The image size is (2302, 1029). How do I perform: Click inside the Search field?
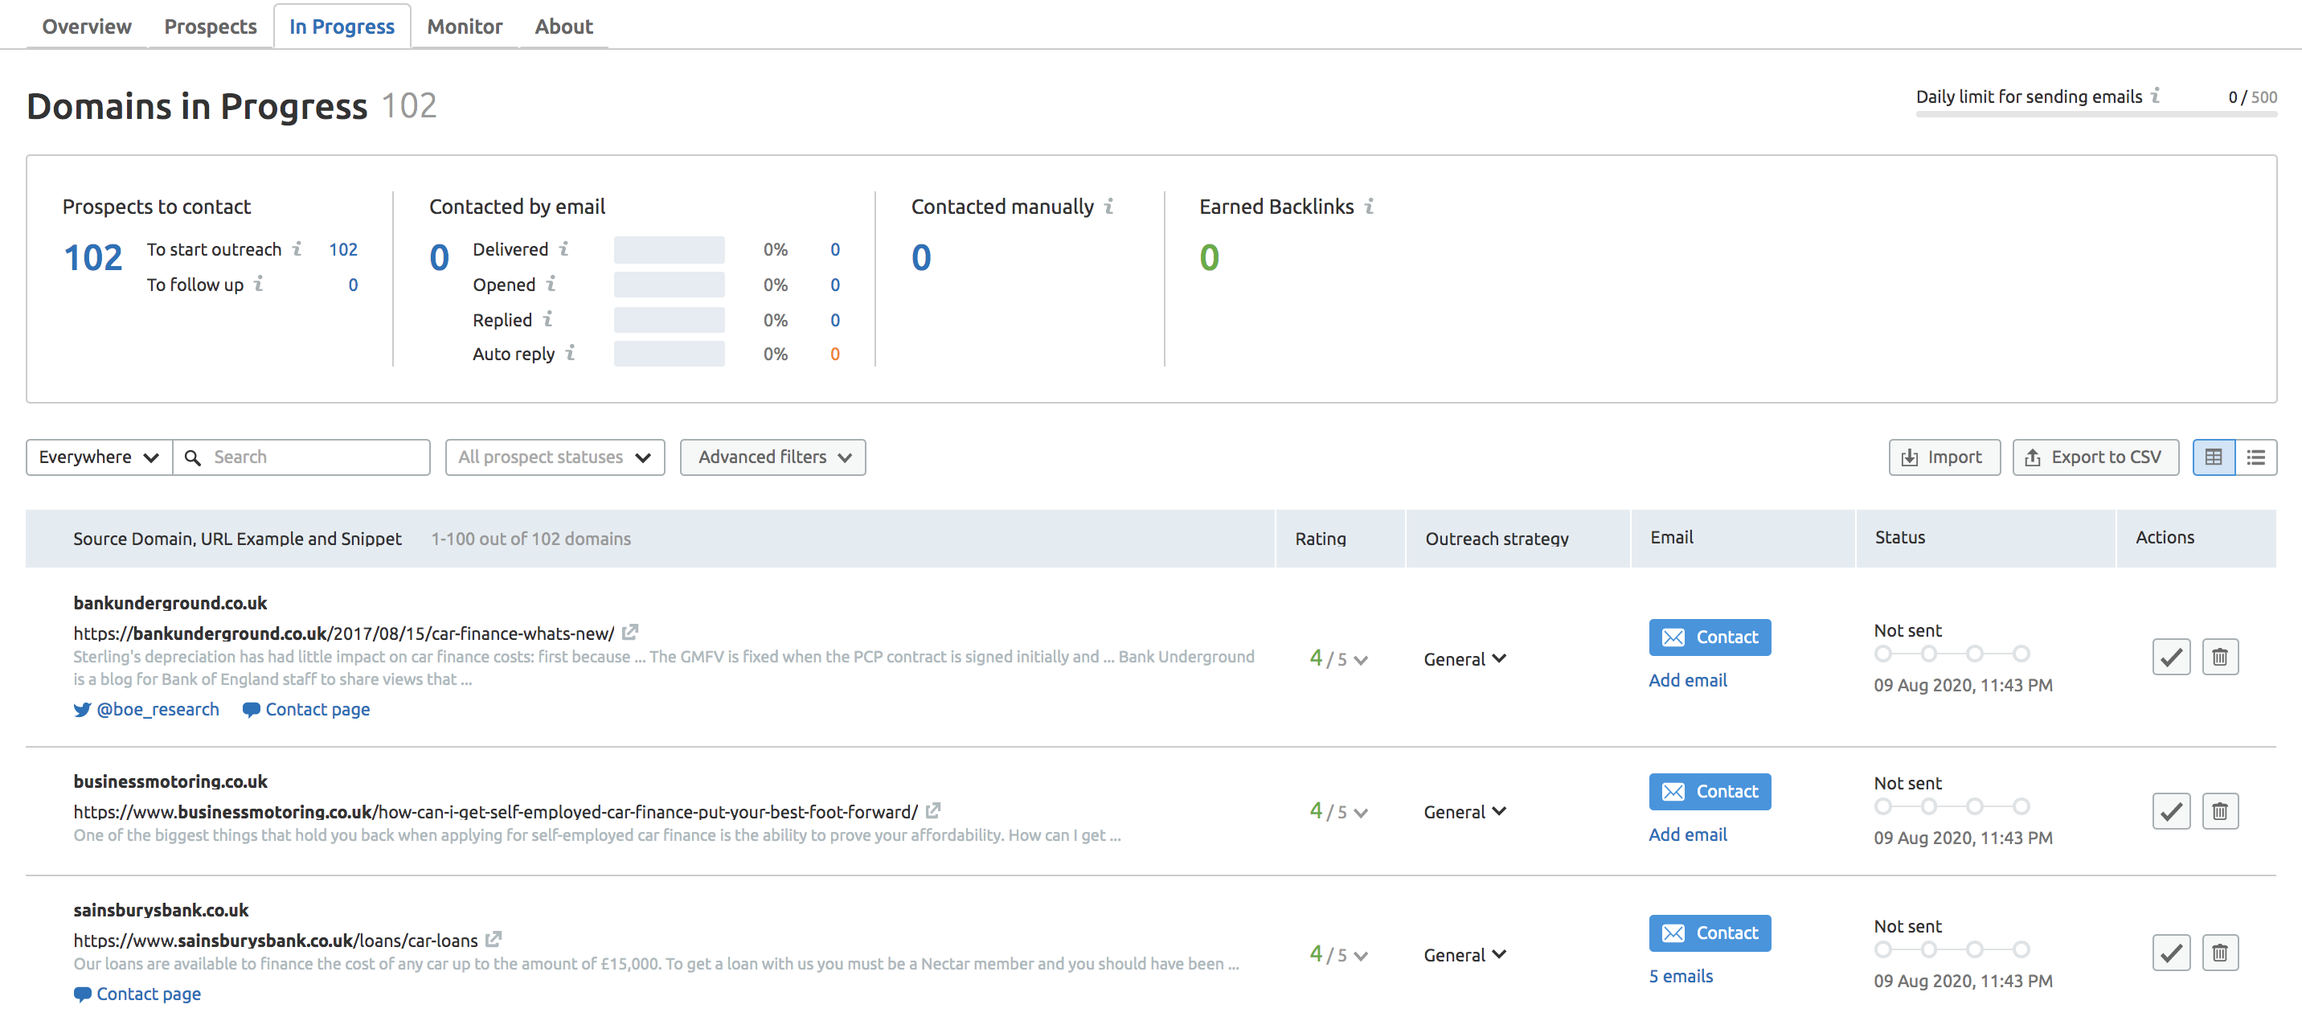(x=304, y=457)
